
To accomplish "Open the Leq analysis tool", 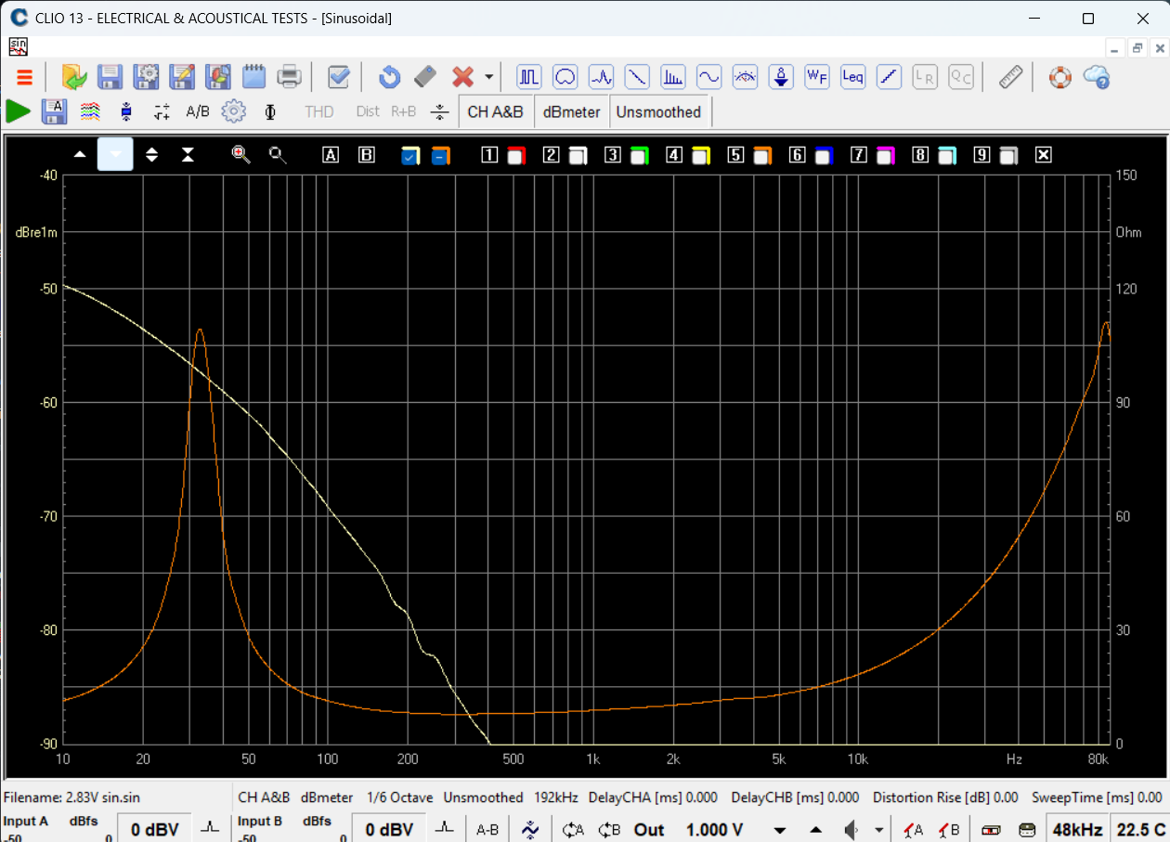I will pos(852,77).
